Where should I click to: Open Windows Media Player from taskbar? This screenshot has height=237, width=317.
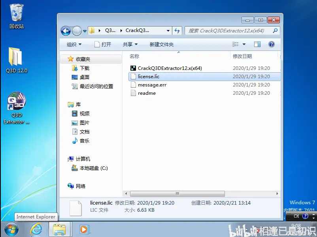84,229
